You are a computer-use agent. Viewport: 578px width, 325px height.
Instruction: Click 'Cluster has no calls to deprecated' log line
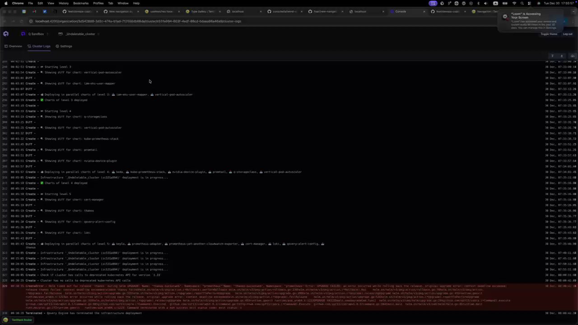[x=289, y=280]
